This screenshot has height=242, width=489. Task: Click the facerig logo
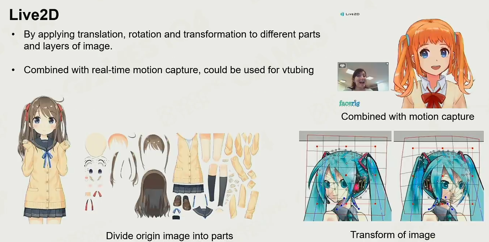pyautogui.click(x=349, y=103)
